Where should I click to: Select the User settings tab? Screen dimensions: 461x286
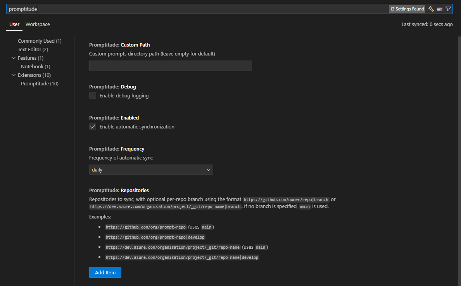pos(14,24)
